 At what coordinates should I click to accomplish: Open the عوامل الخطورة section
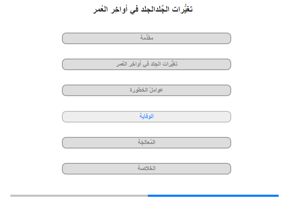(x=147, y=90)
